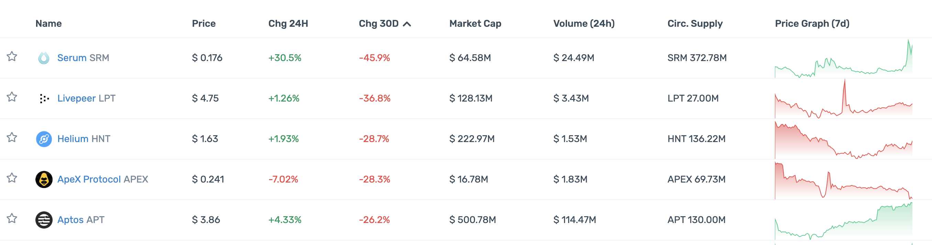Screen dimensions: 932x245
Task: Open the Aptos APT coin link
Action: click(81, 220)
